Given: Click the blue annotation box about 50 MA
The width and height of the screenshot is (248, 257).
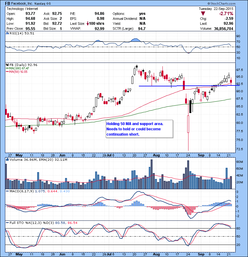Looking at the screenshot, I should pyautogui.click(x=139, y=129).
